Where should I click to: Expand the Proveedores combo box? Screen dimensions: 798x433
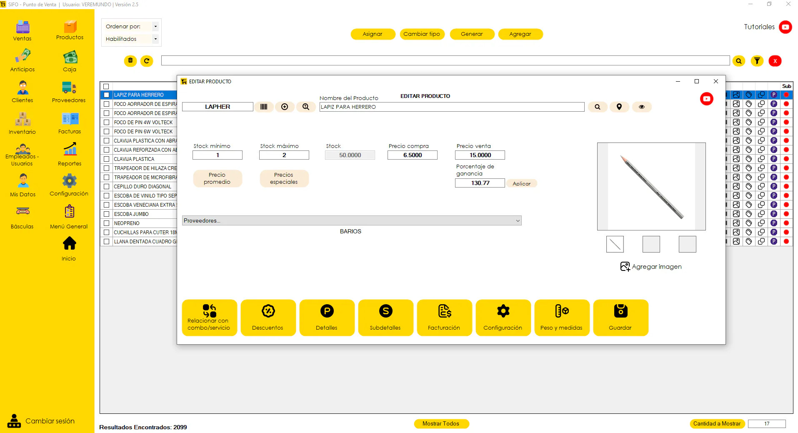tap(352, 220)
